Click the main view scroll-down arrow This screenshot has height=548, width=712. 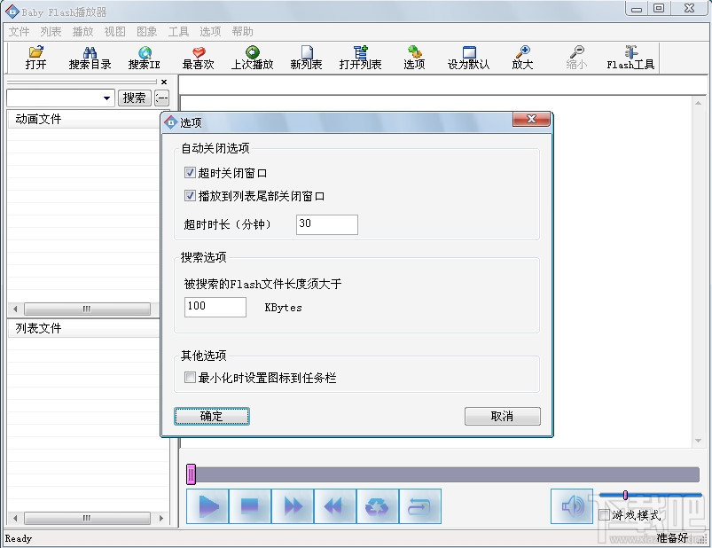(x=699, y=441)
